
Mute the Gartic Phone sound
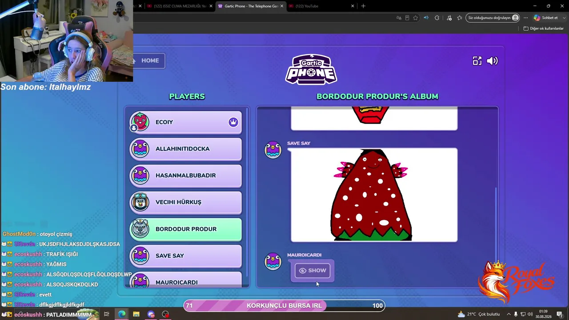point(493,61)
